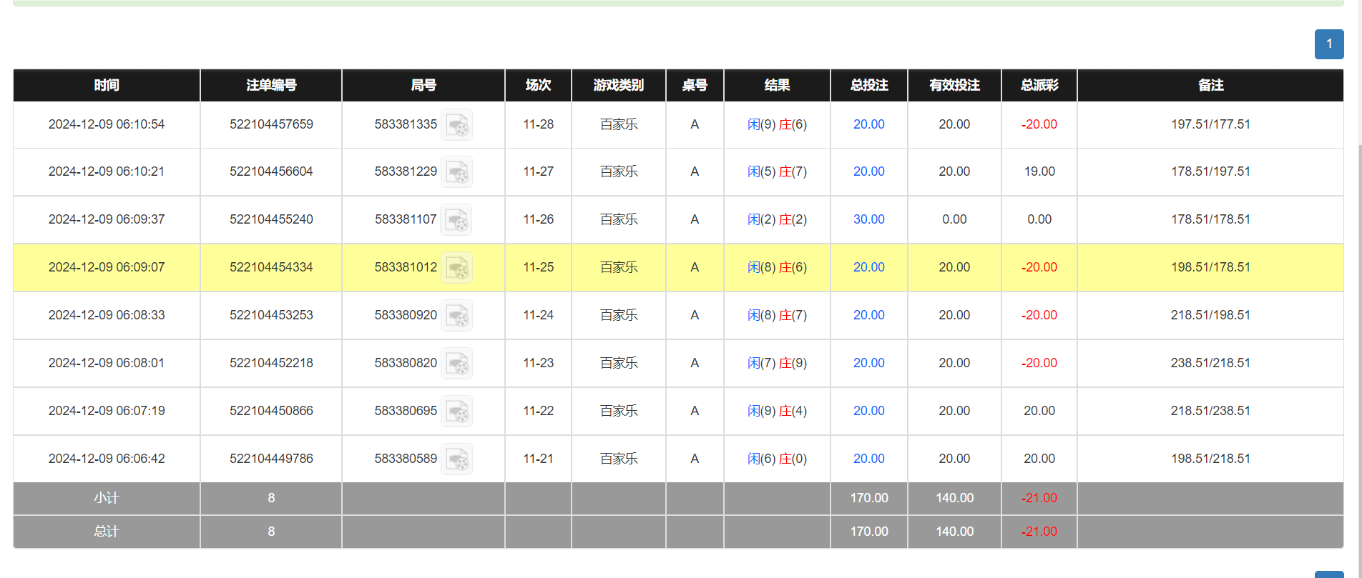The image size is (1362, 578).
Task: Click total bet 20.00 link in highlighted row
Action: 868,267
